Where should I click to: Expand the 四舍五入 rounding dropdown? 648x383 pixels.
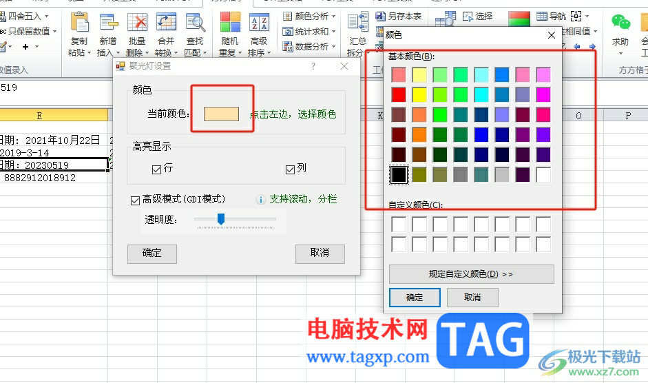point(47,16)
